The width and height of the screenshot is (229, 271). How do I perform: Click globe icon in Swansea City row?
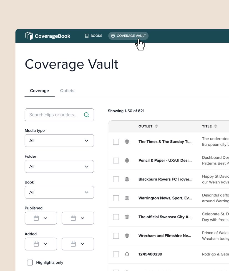[x=127, y=217]
